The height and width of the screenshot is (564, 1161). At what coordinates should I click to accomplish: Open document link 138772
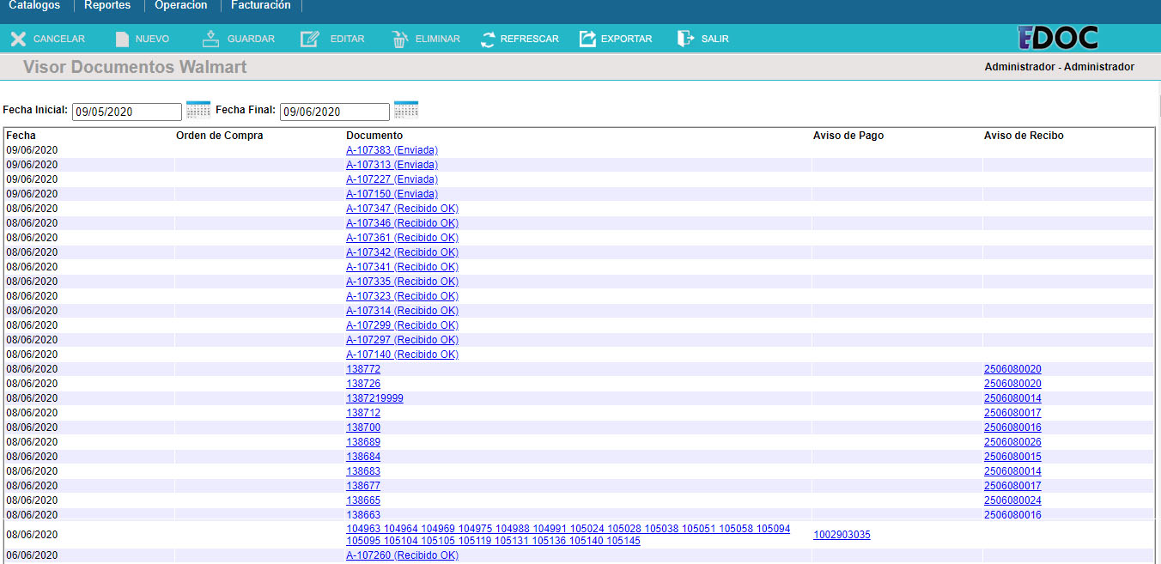[x=363, y=369]
